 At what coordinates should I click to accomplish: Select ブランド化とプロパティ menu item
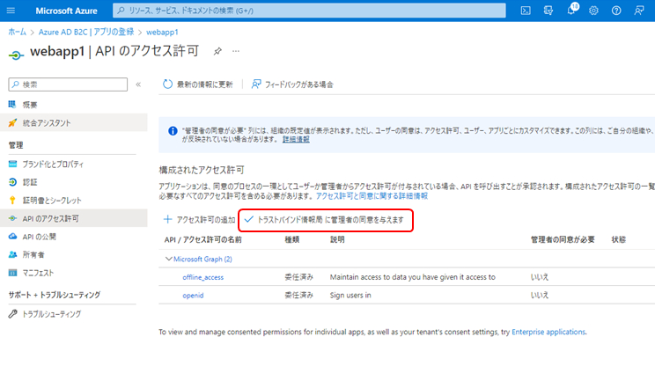pos(74,164)
